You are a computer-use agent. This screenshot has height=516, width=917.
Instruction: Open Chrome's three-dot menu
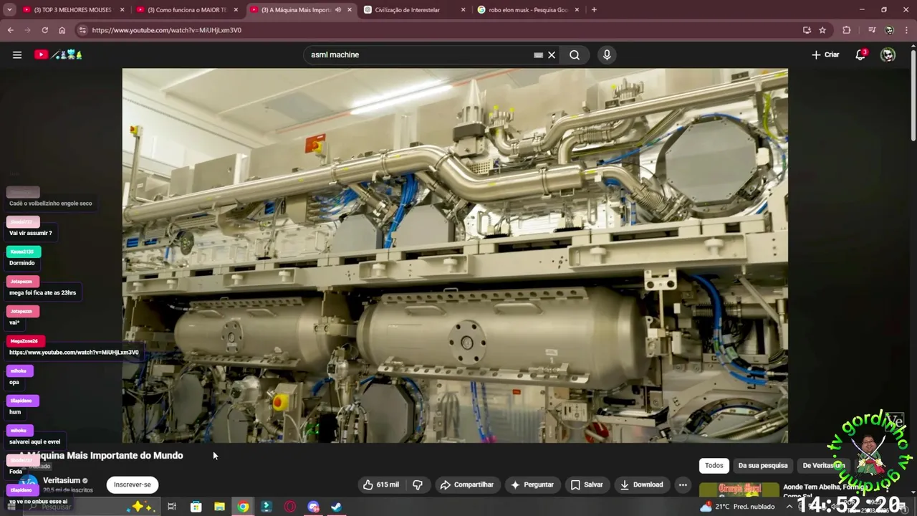pyautogui.click(x=906, y=30)
